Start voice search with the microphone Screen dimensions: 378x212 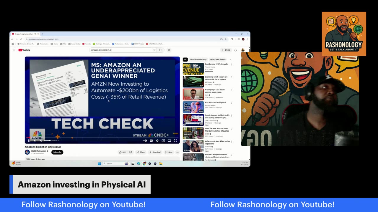click(x=169, y=50)
